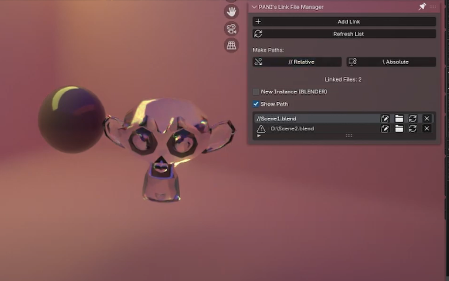The width and height of the screenshot is (449, 281).
Task: Reload the Scene1.blend link
Action: 413,119
